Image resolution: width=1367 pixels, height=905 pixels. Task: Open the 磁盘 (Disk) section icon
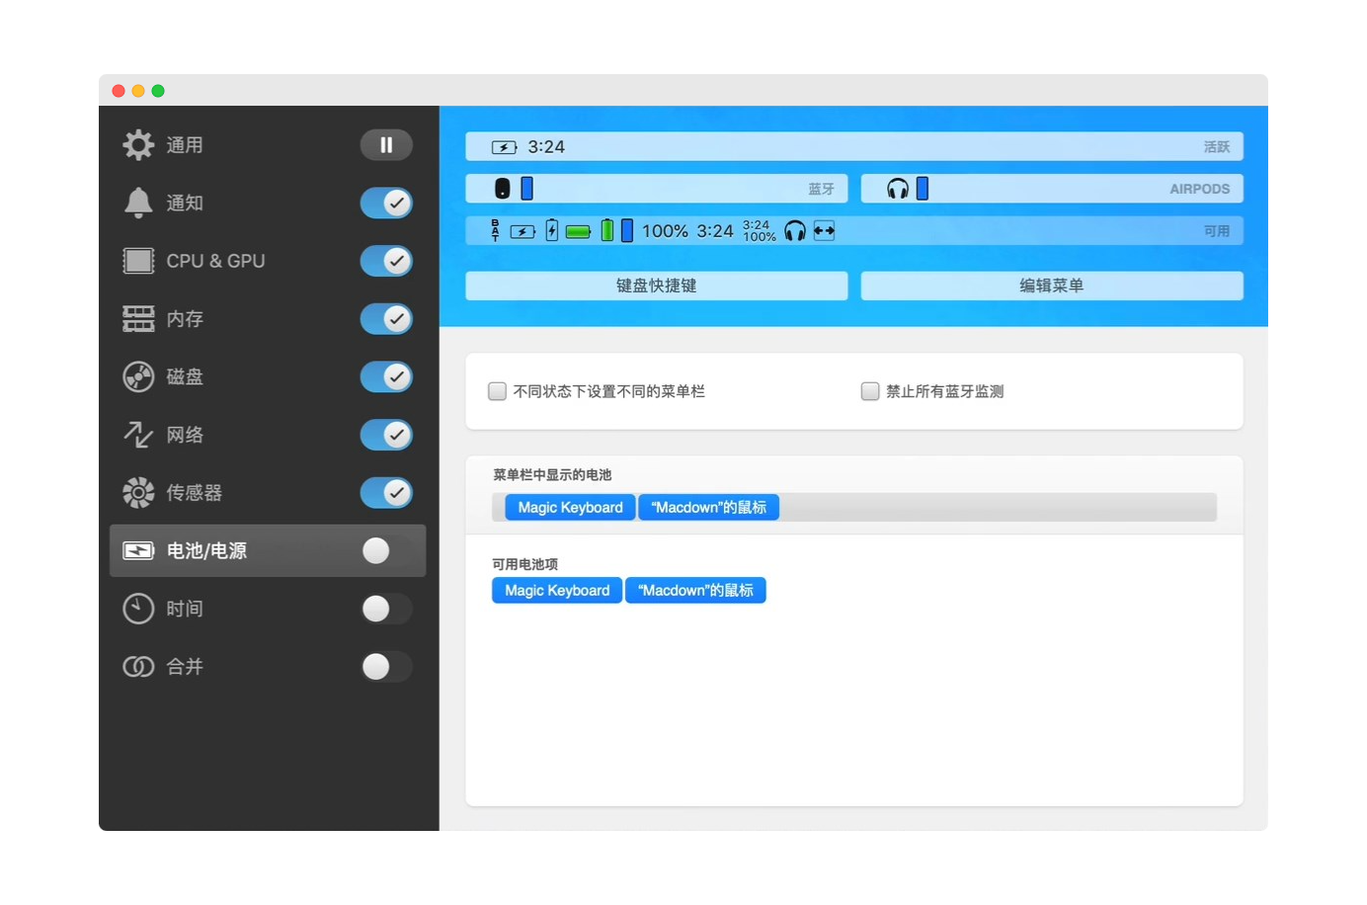(x=138, y=376)
